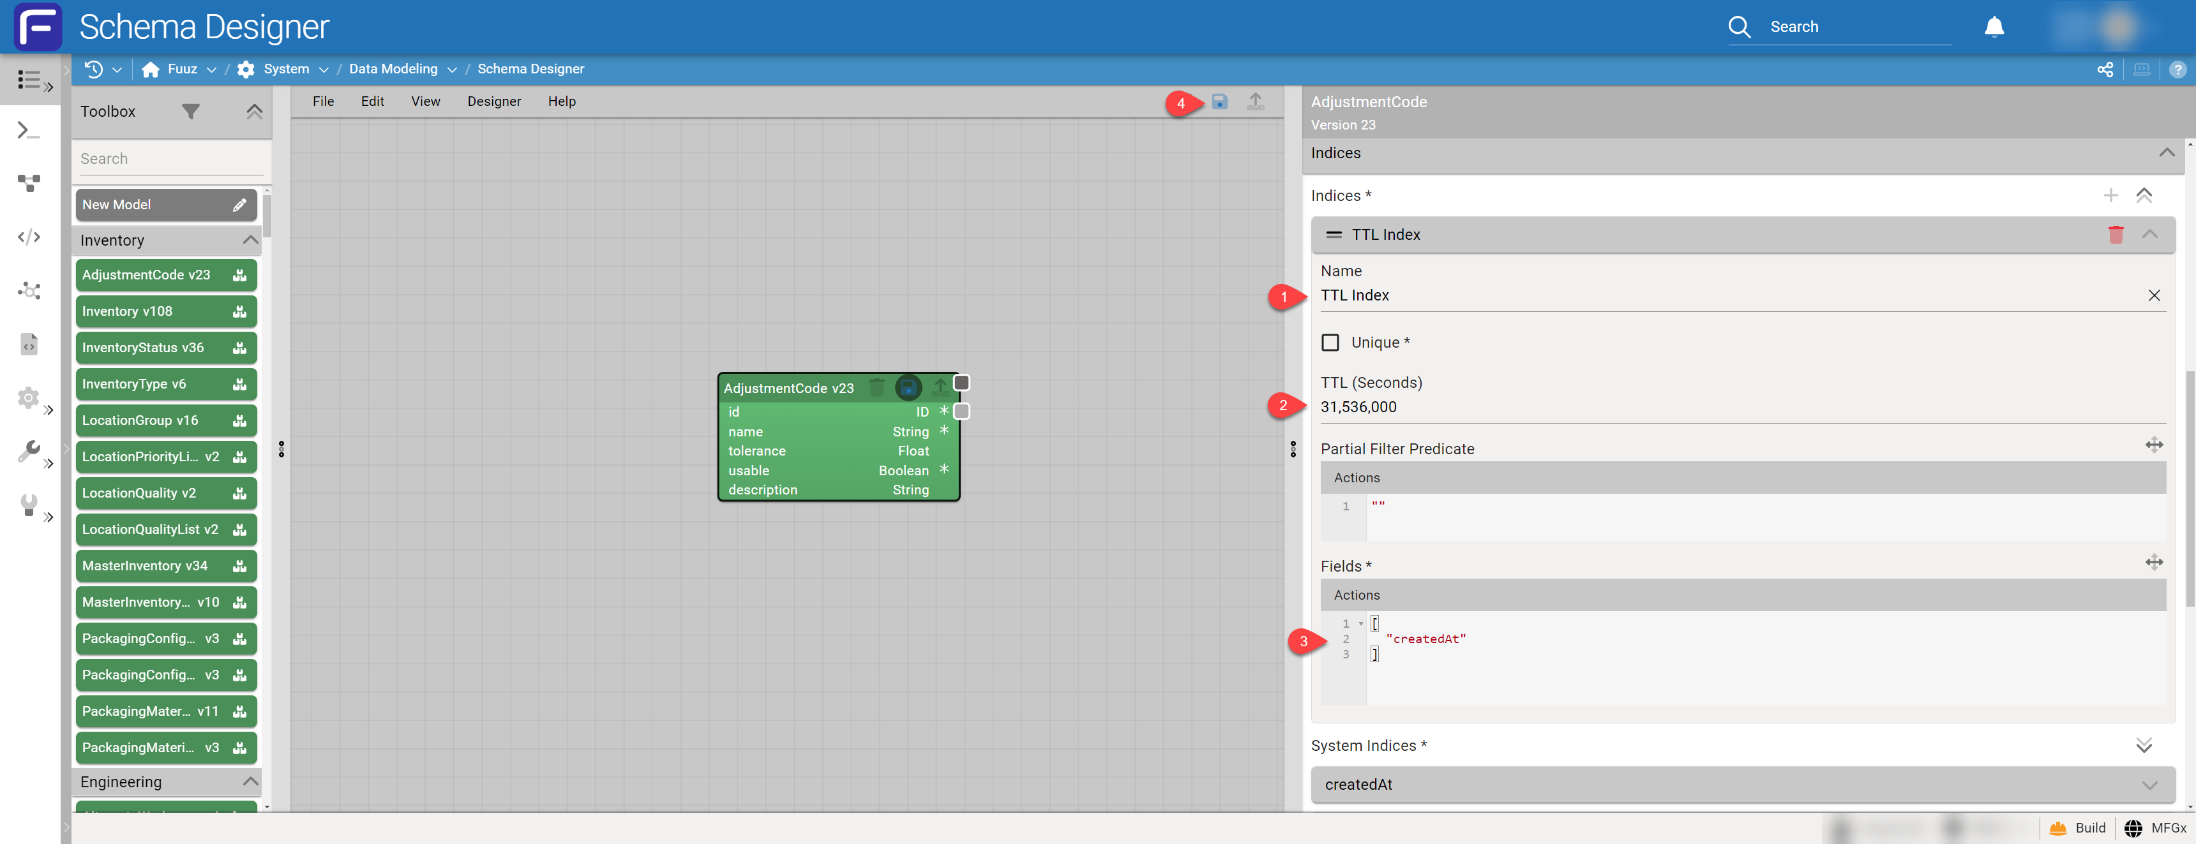This screenshot has height=844, width=2196.
Task: Toggle the Unique checkbox
Action: click(x=1330, y=343)
